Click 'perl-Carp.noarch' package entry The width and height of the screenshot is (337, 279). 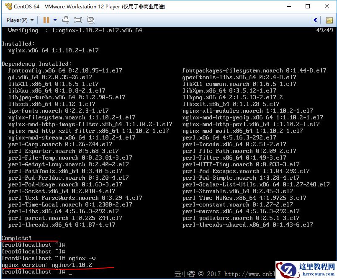[x=60, y=145]
